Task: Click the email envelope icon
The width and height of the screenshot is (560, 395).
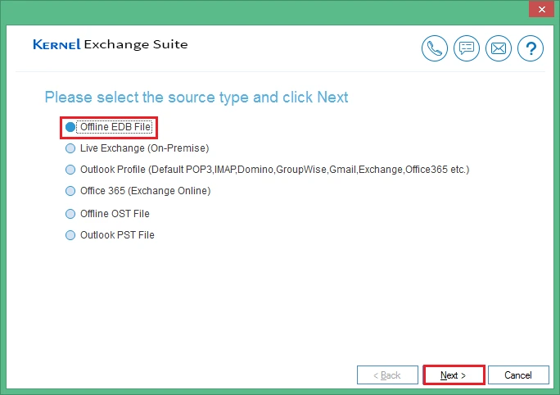Action: pos(499,48)
